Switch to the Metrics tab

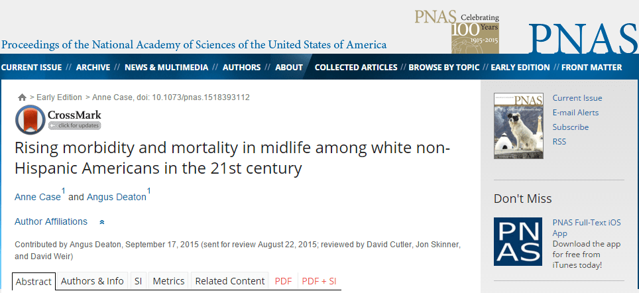(169, 281)
